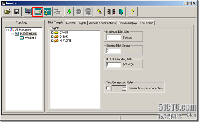Open the Results Display tab
199x122 pixels.
tap(128, 23)
